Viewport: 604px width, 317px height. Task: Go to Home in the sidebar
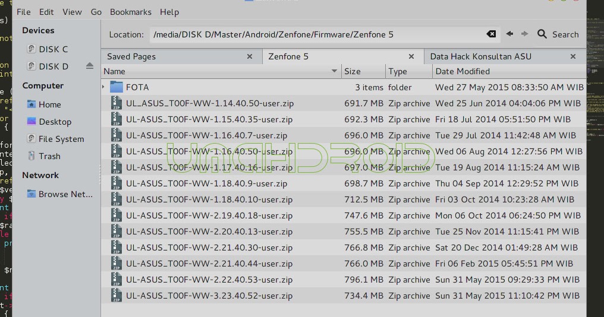click(x=50, y=104)
